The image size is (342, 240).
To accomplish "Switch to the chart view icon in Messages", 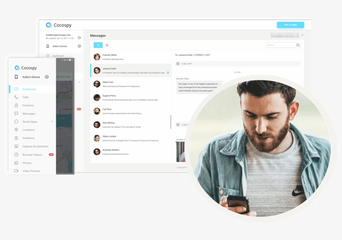I will point(107,45).
